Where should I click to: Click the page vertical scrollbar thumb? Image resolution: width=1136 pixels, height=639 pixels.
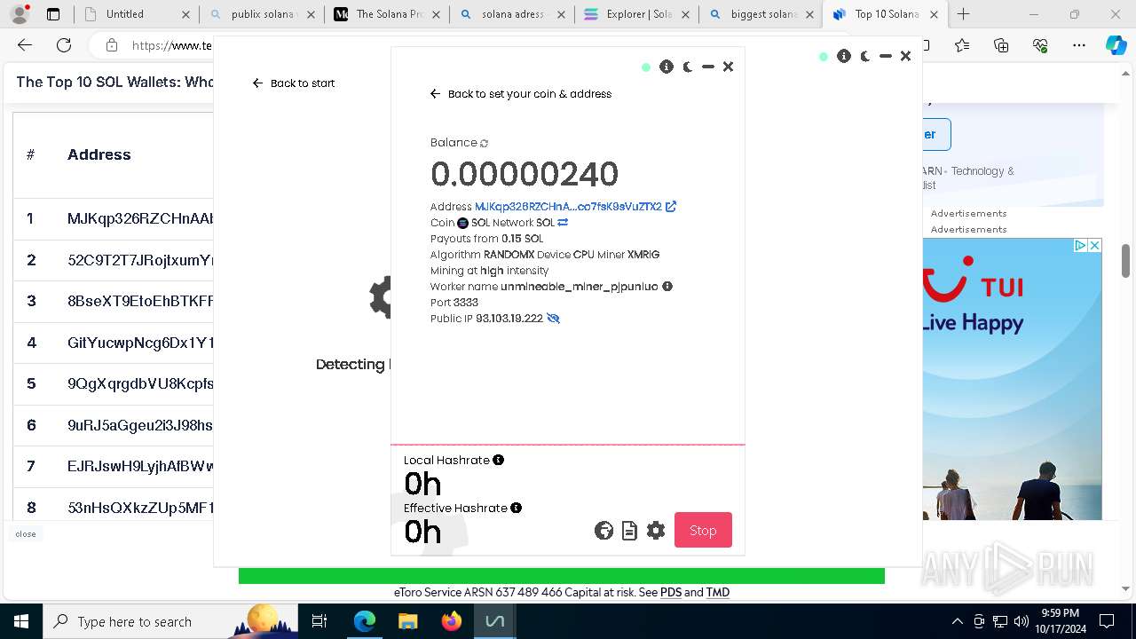click(1126, 261)
